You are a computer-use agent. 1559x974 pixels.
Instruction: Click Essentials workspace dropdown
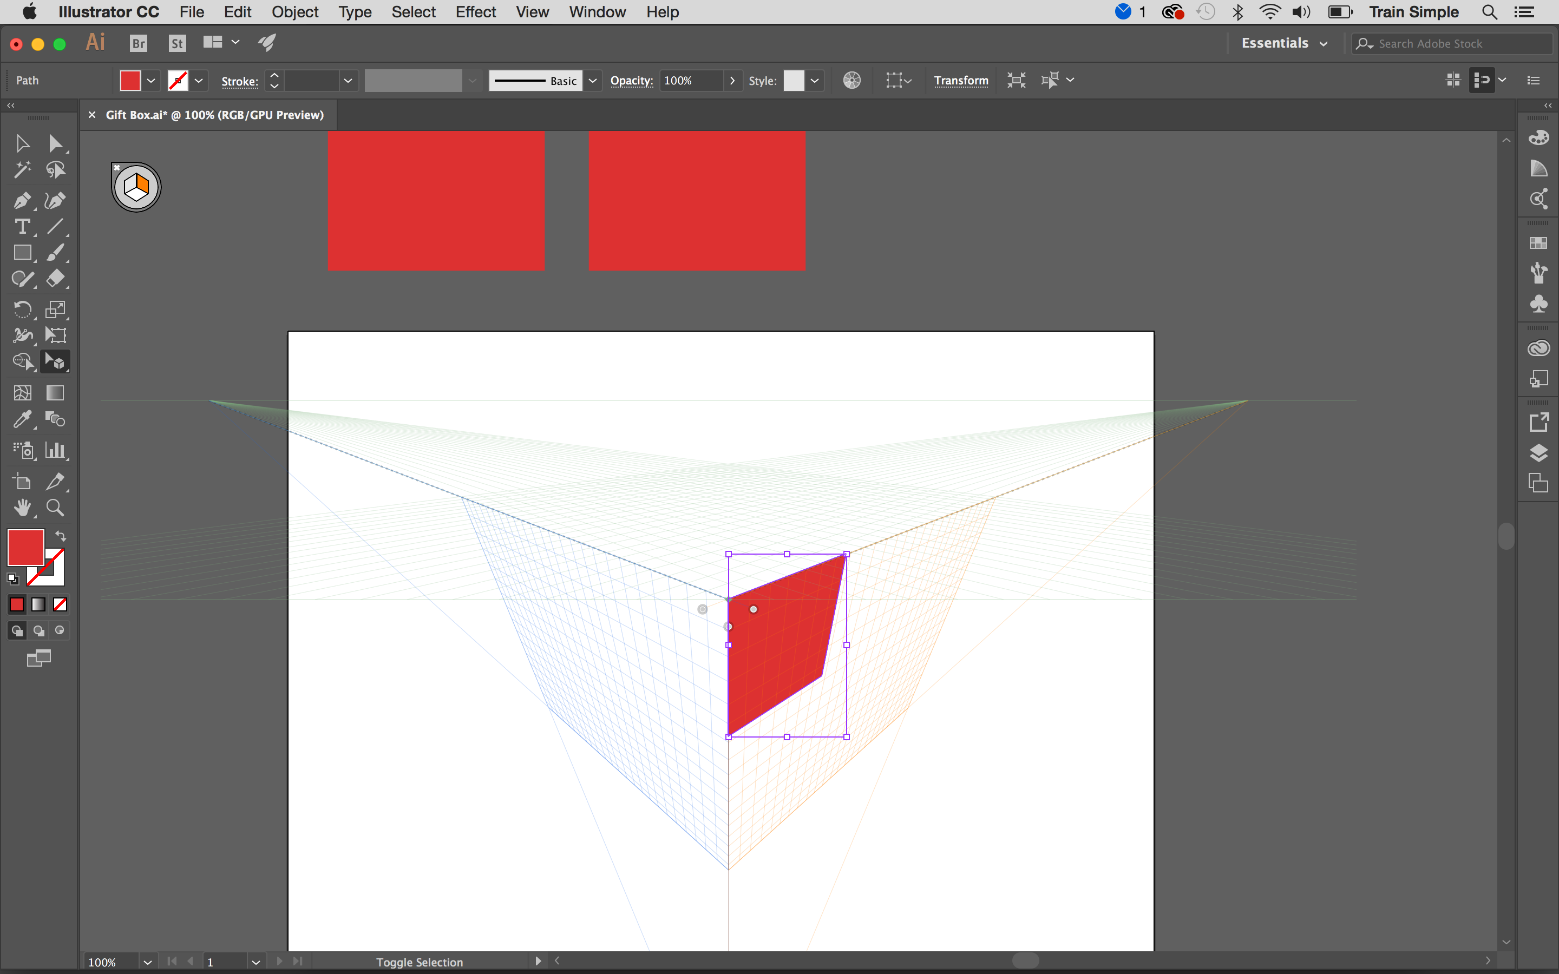[x=1285, y=43]
